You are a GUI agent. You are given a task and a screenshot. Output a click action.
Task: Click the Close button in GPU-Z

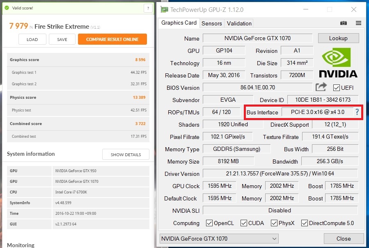(344, 239)
